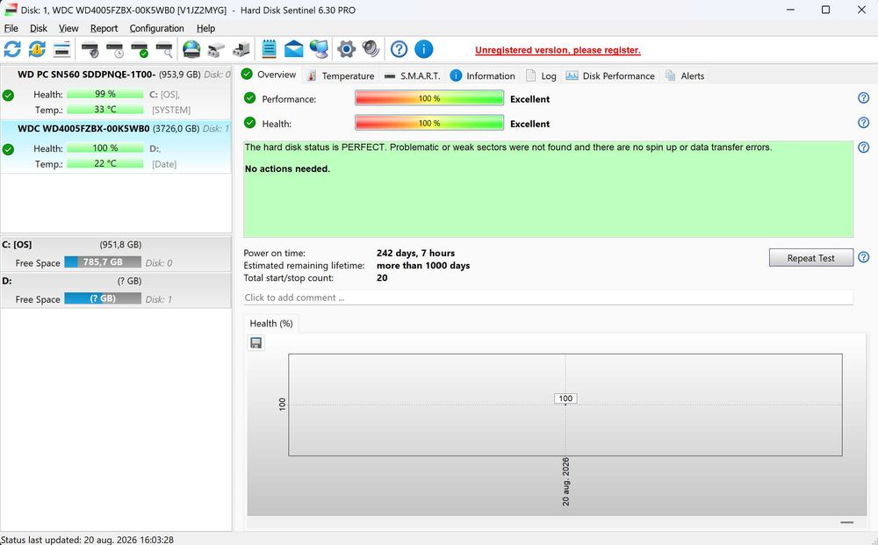Click the help icon beside Performance rating
Screen dimensions: 878x545
click(x=863, y=98)
